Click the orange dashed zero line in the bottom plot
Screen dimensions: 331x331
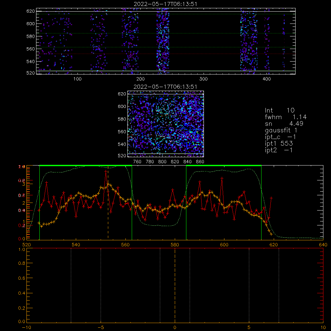175,285
